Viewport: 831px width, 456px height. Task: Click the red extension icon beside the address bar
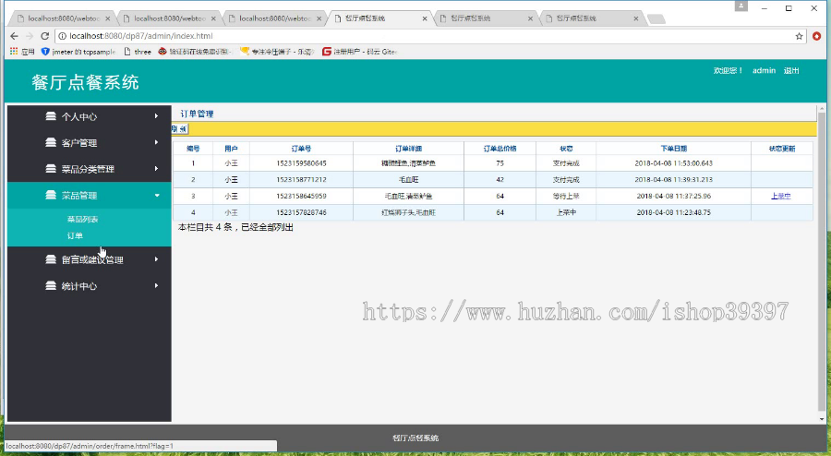tap(817, 36)
